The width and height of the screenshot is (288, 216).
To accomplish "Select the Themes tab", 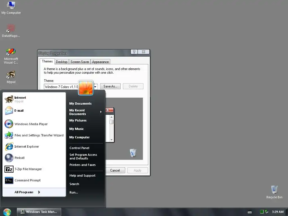I will pos(47,61).
